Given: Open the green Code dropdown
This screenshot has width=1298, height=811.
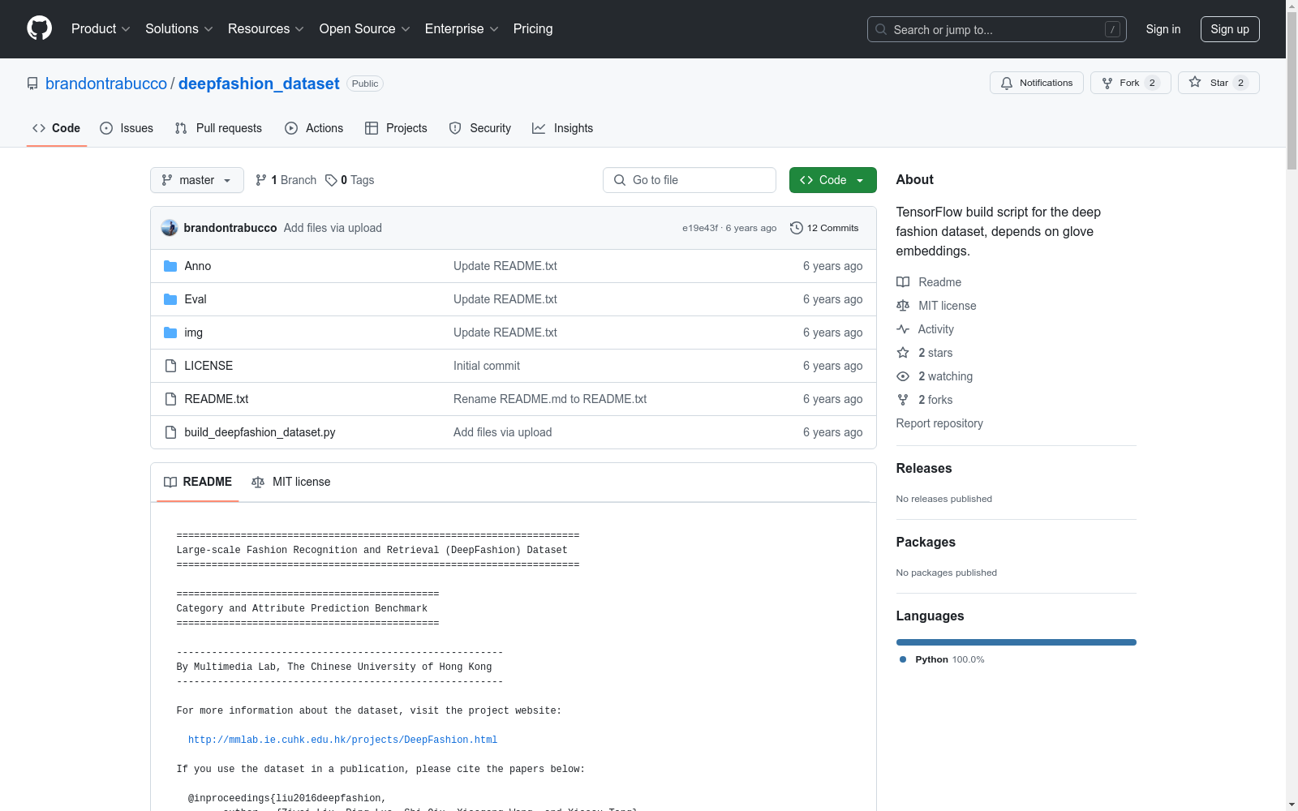Looking at the screenshot, I should pyautogui.click(x=832, y=180).
